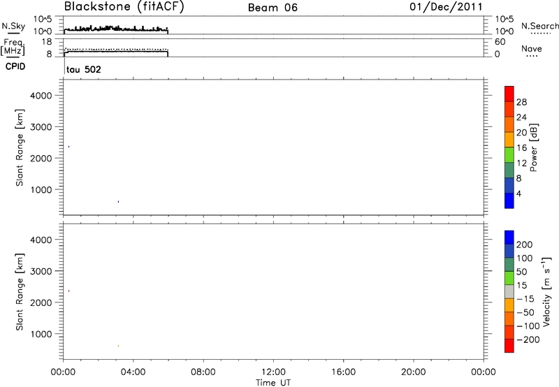This screenshot has width=559, height=387.
Task: Click the blue data point near 2400 km in power panel
Action: [x=68, y=147]
